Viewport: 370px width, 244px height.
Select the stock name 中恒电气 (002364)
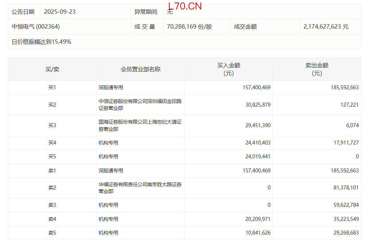(36, 27)
